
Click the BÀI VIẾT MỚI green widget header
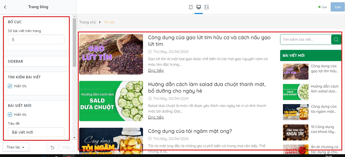[x=311, y=55]
